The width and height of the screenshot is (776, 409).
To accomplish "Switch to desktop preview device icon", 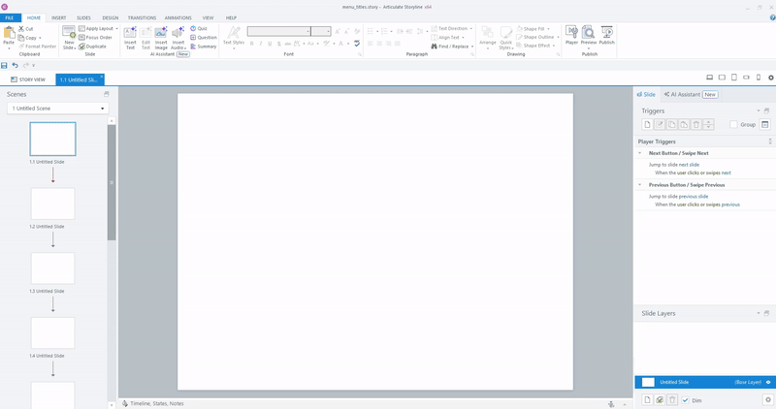I will [710, 78].
